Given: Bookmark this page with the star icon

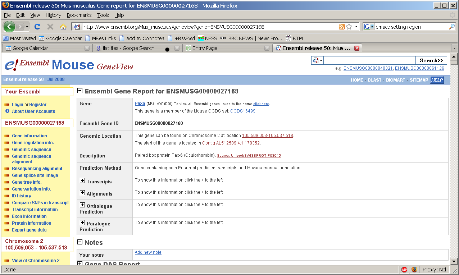Looking at the screenshot, I should point(349,27).
